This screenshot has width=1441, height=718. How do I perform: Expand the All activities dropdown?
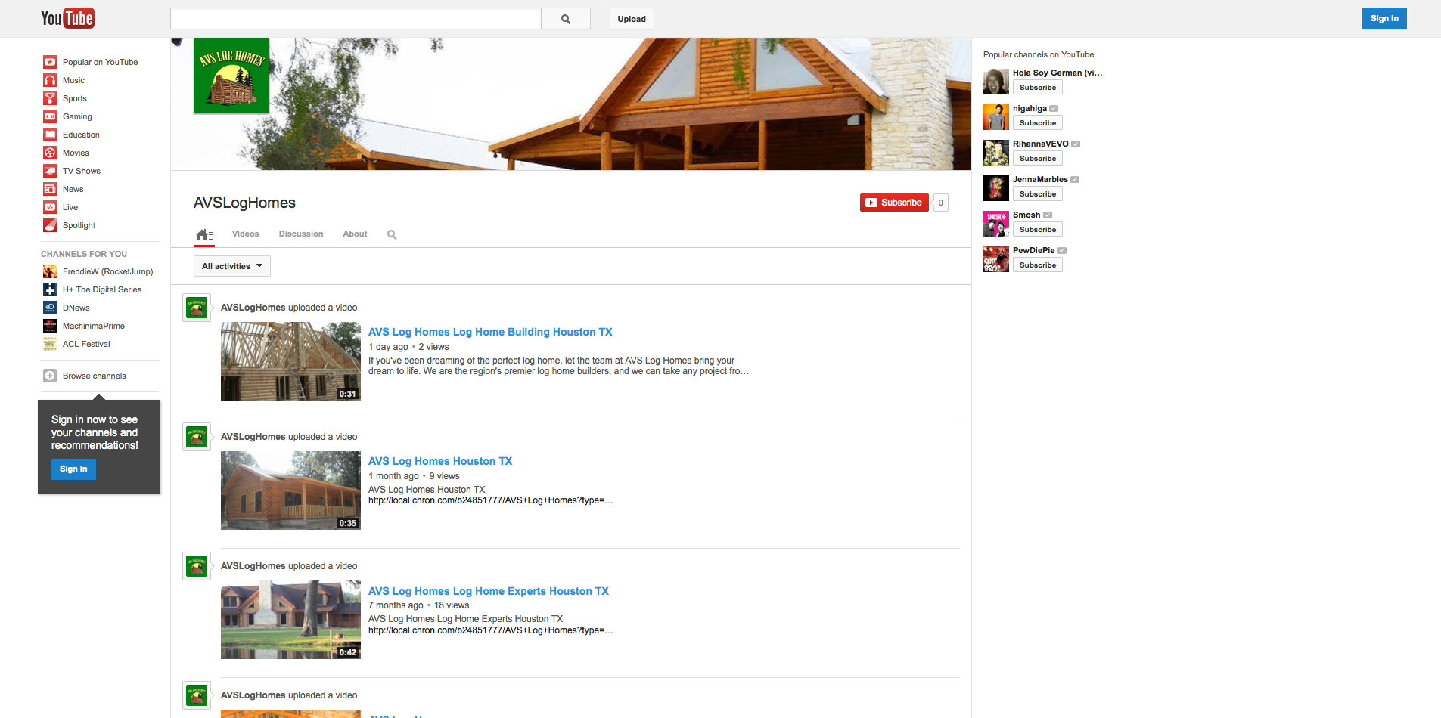(x=231, y=266)
